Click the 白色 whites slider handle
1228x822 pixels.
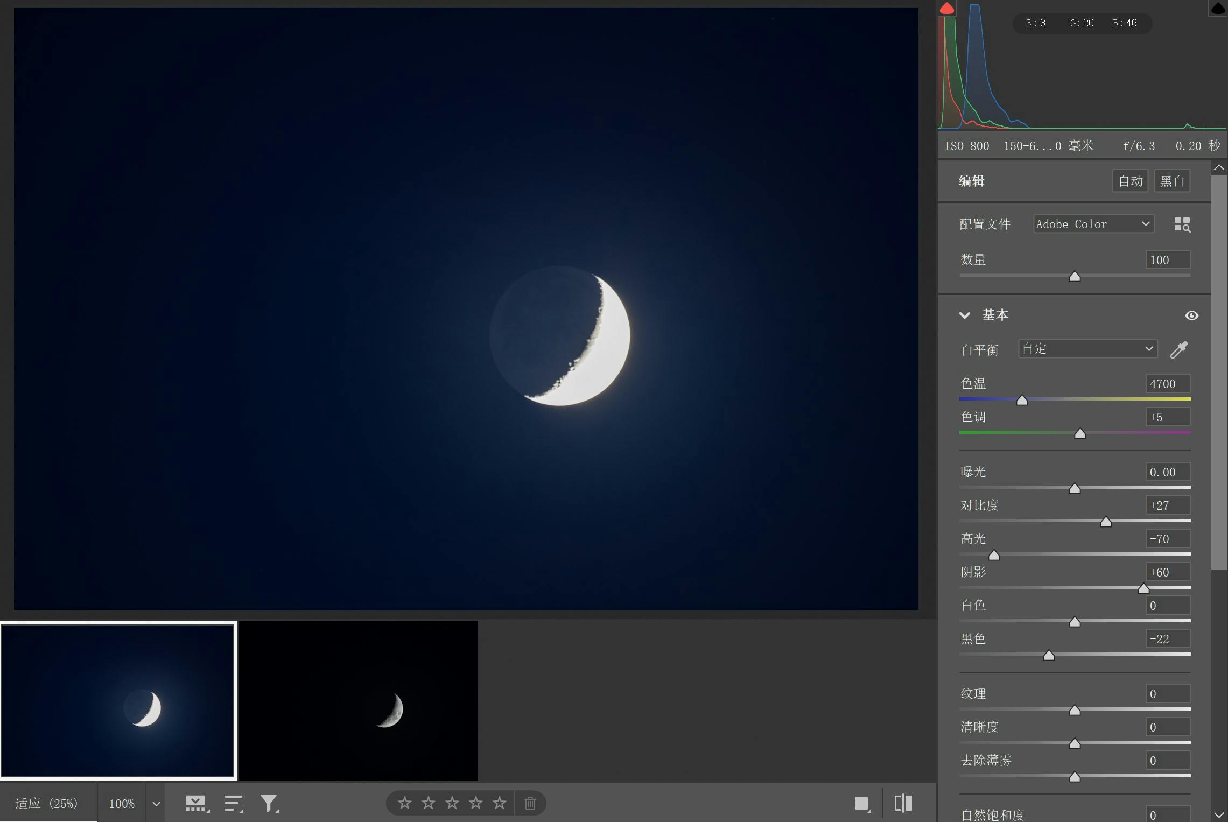click(x=1075, y=622)
